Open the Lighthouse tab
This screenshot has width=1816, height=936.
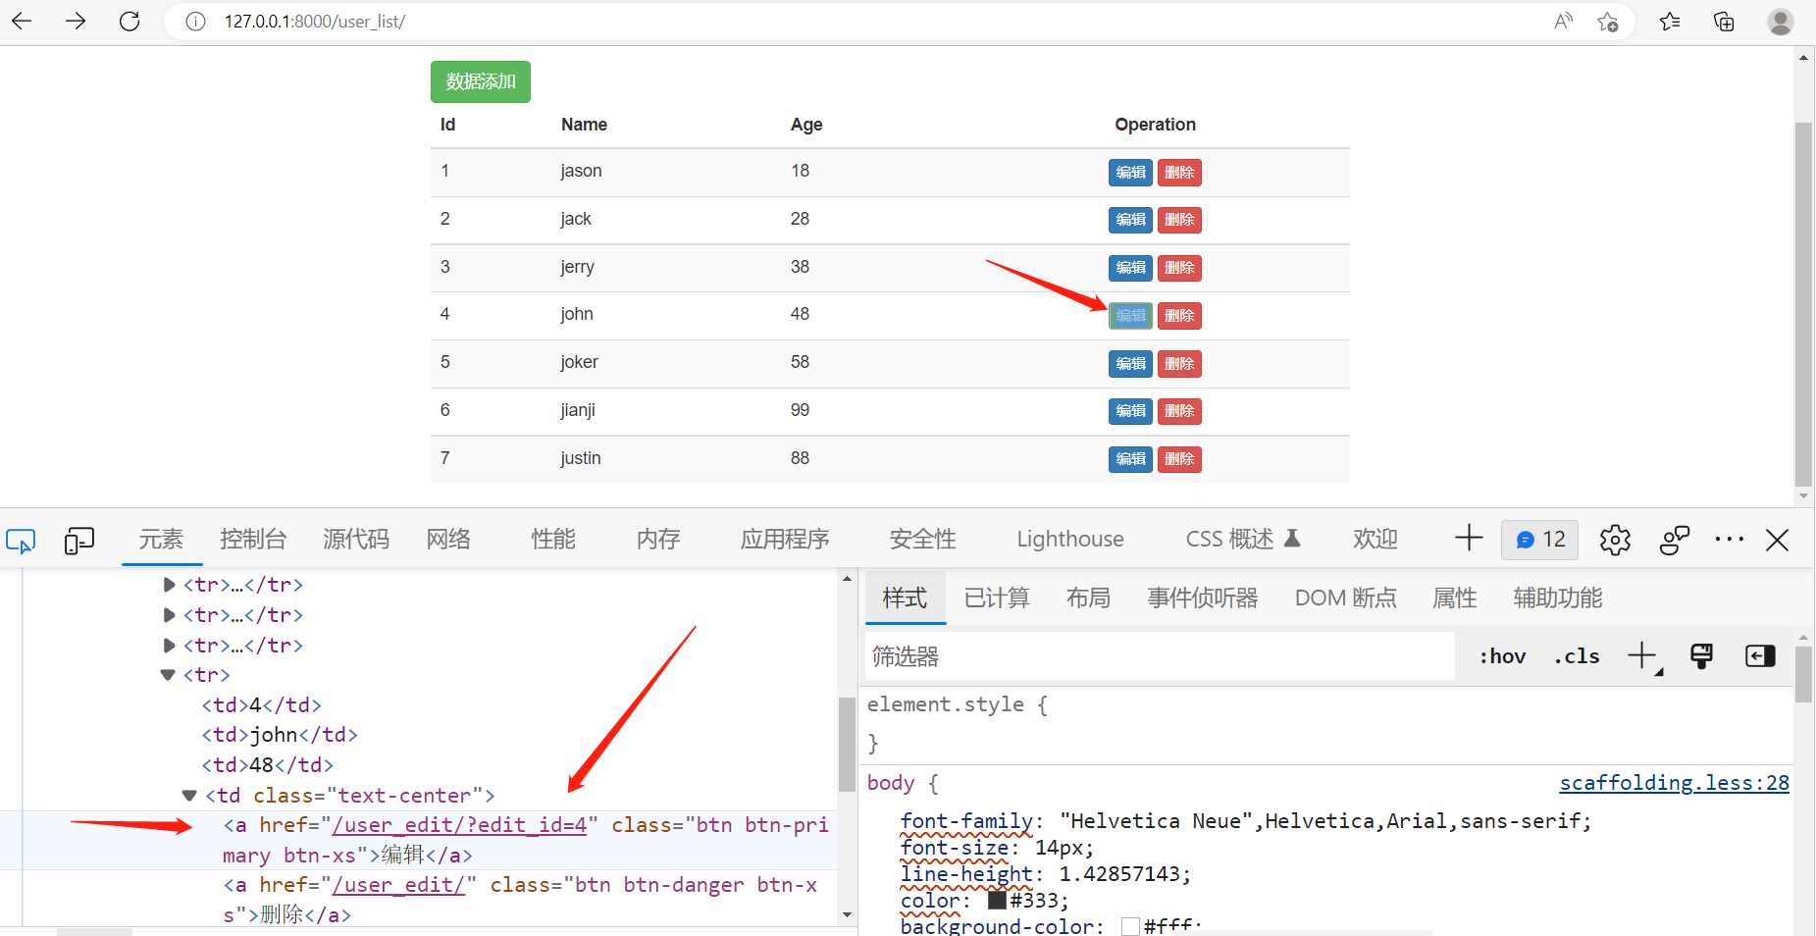1070,540
